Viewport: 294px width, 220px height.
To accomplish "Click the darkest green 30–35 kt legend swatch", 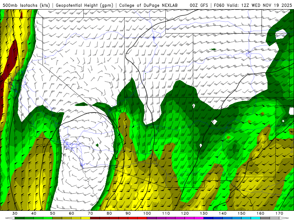I will tap(19, 218).
